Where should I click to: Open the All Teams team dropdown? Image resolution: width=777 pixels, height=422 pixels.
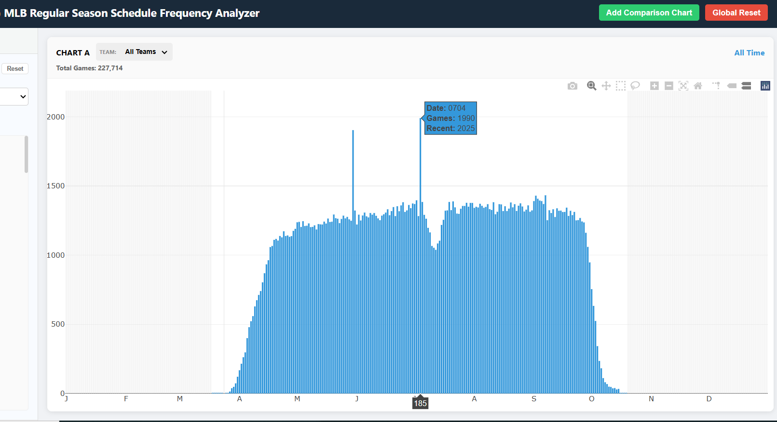coord(145,52)
